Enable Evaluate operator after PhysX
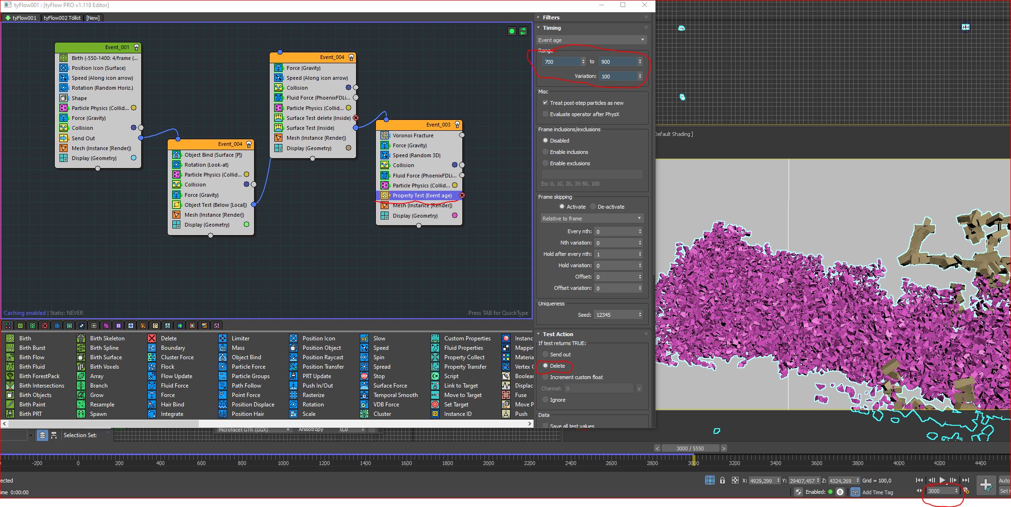 (x=545, y=114)
